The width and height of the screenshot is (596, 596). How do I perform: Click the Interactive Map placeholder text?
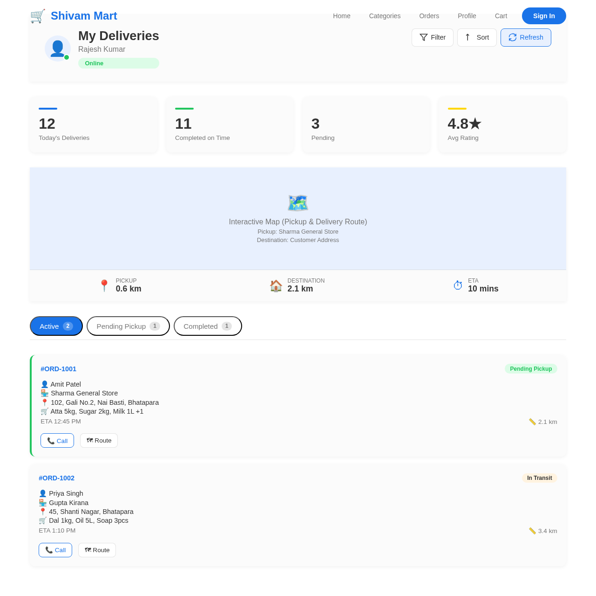click(x=298, y=222)
